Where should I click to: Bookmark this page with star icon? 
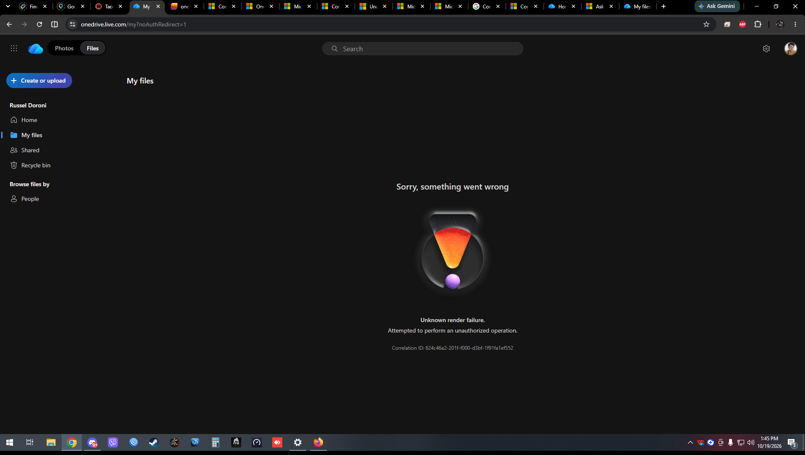[706, 24]
